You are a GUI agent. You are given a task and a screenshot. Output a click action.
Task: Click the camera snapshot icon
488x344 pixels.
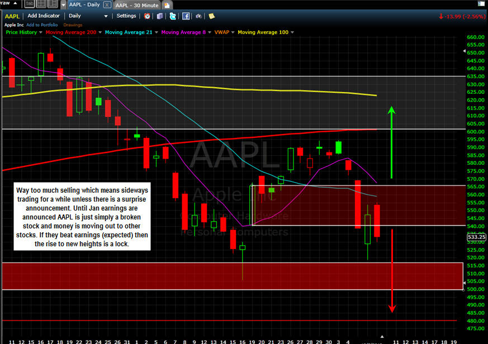point(199,16)
